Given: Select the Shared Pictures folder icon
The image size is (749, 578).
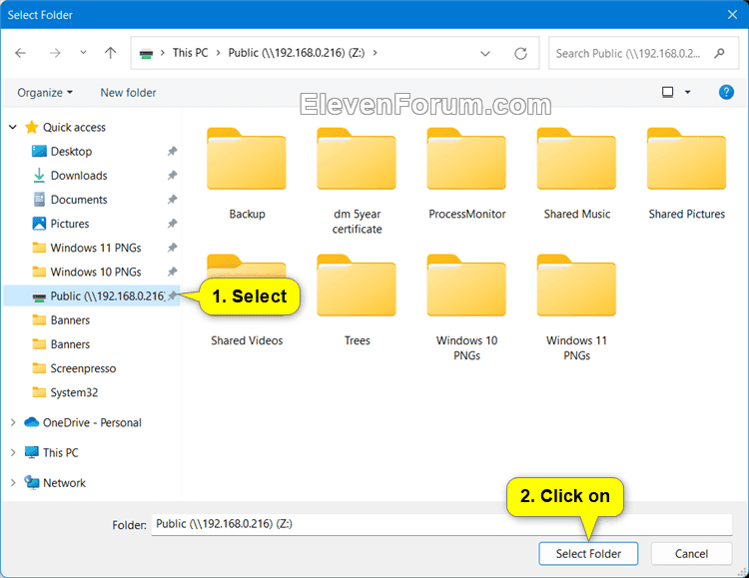Looking at the screenshot, I should click(x=686, y=159).
